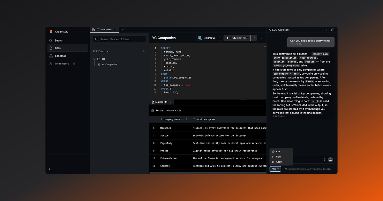Select the Search tool in the sidebar
383x201 pixels.
51,41
